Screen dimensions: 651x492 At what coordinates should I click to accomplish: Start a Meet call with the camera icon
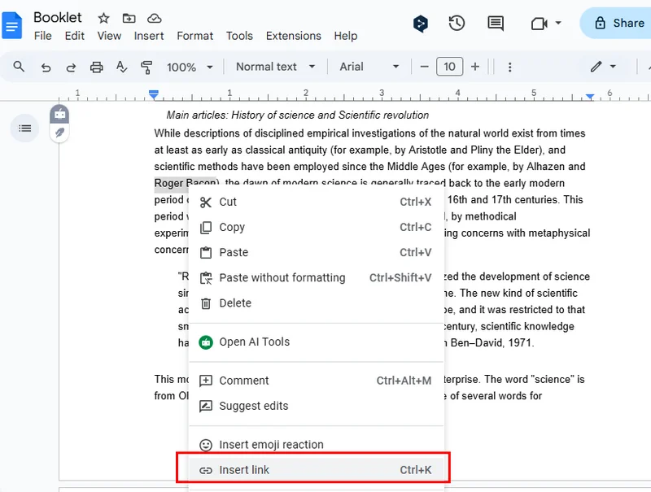pos(540,24)
